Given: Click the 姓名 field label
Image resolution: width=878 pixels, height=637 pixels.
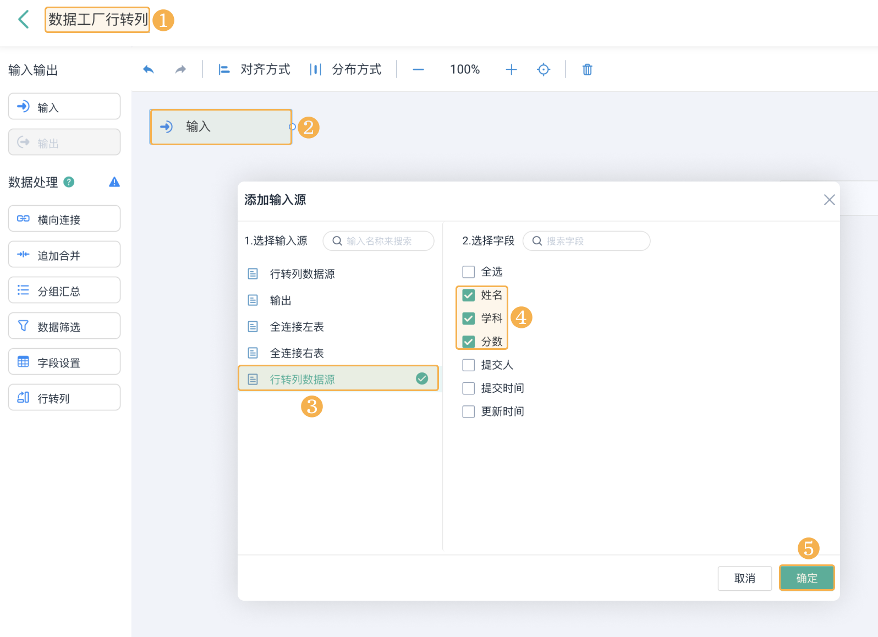Looking at the screenshot, I should point(492,295).
